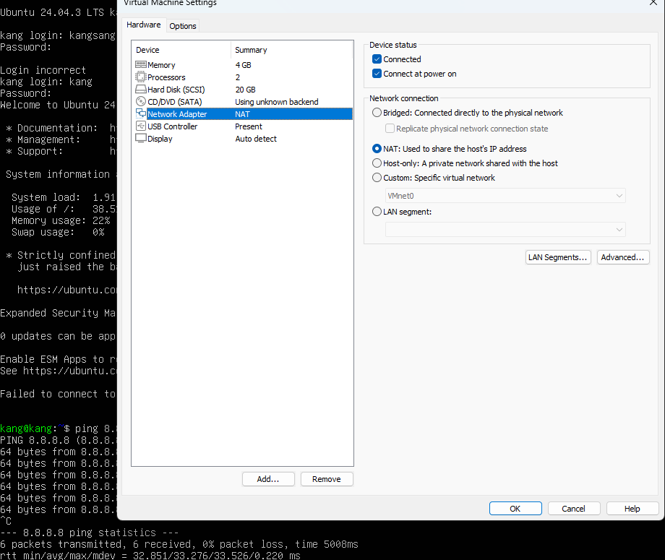Confirm settings with OK
Screen dimensions: 665x560
515,508
